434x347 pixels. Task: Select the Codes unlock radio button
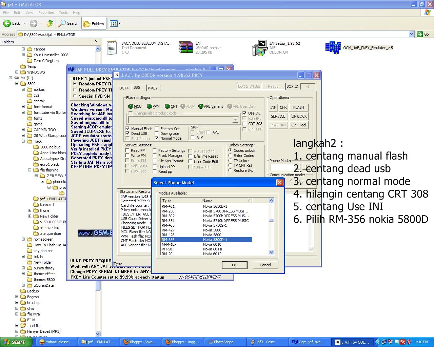230,150
